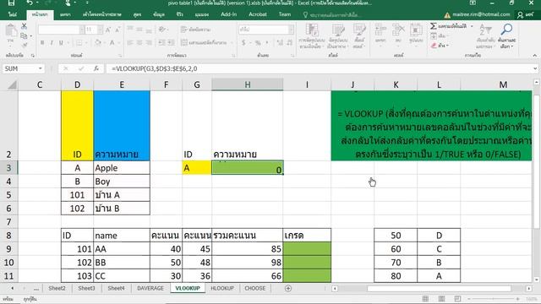Click the decrease decimal icon
Screen dimensions: 541x304
[x=289, y=43]
